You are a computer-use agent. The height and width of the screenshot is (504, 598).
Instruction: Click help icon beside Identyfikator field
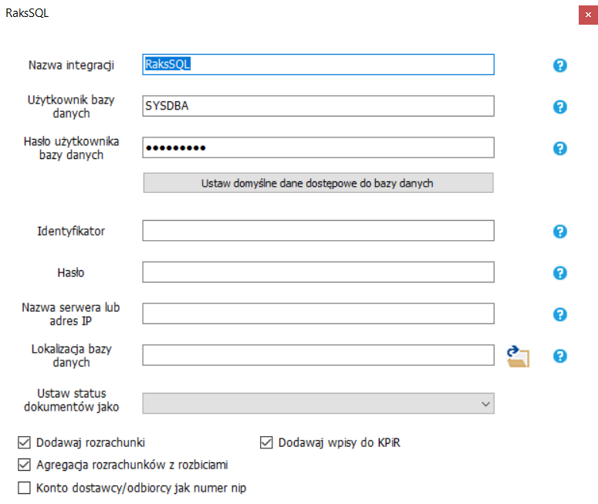point(560,232)
